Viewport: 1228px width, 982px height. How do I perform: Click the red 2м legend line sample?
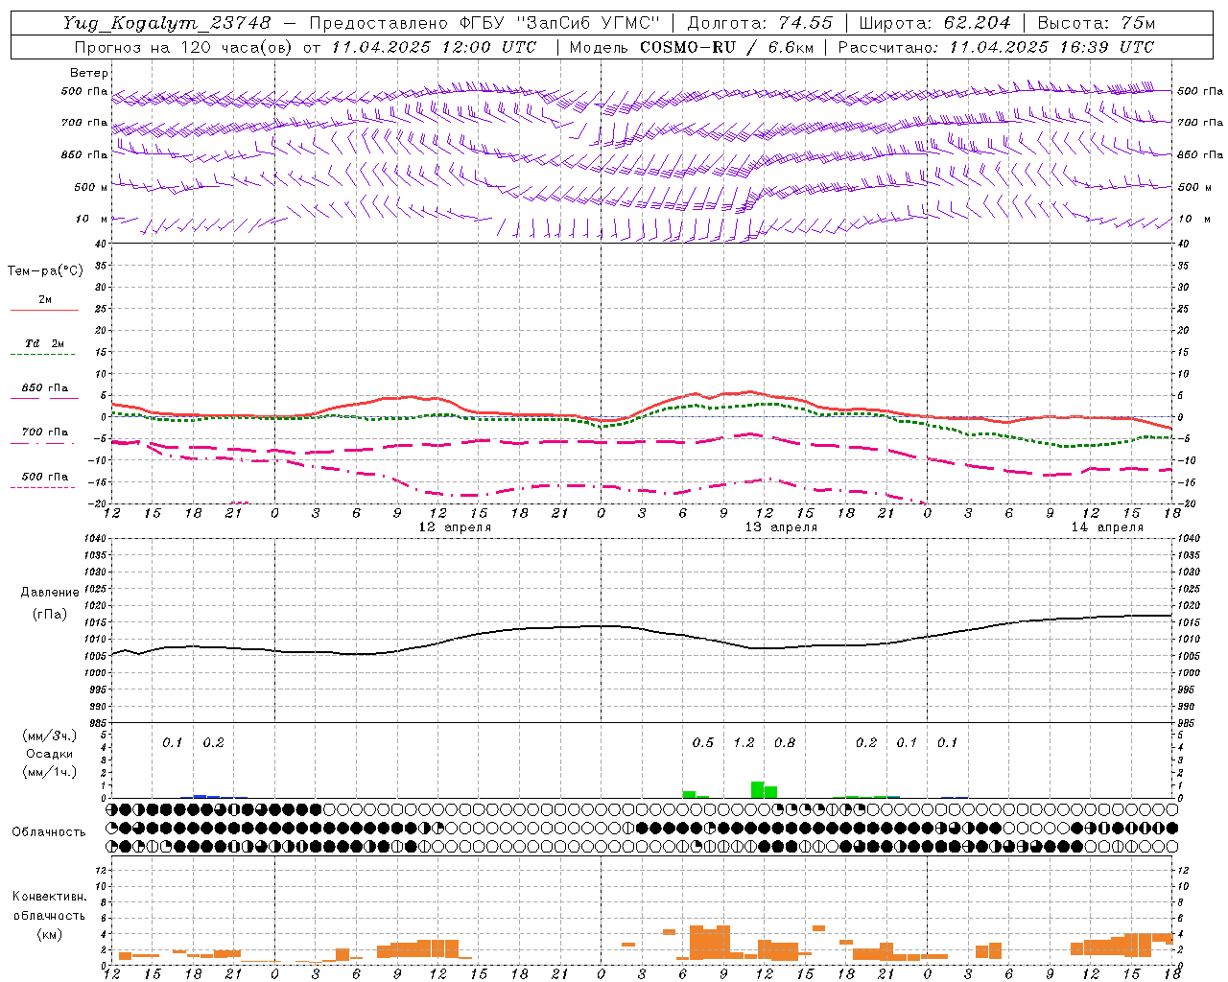pos(44,310)
